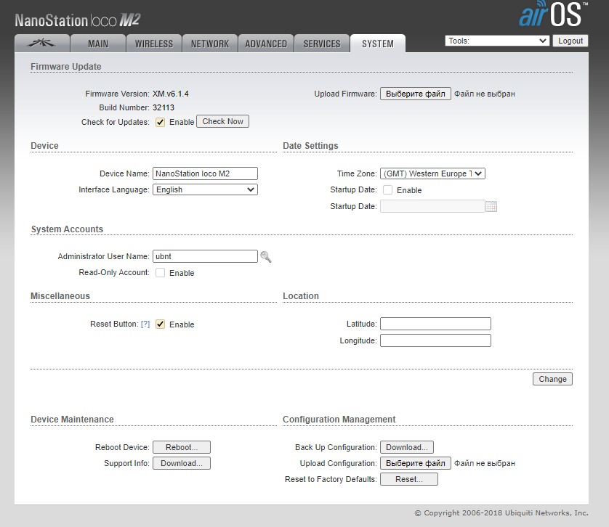The width and height of the screenshot is (609, 527).
Task: Click the Change button
Action: [552, 379]
